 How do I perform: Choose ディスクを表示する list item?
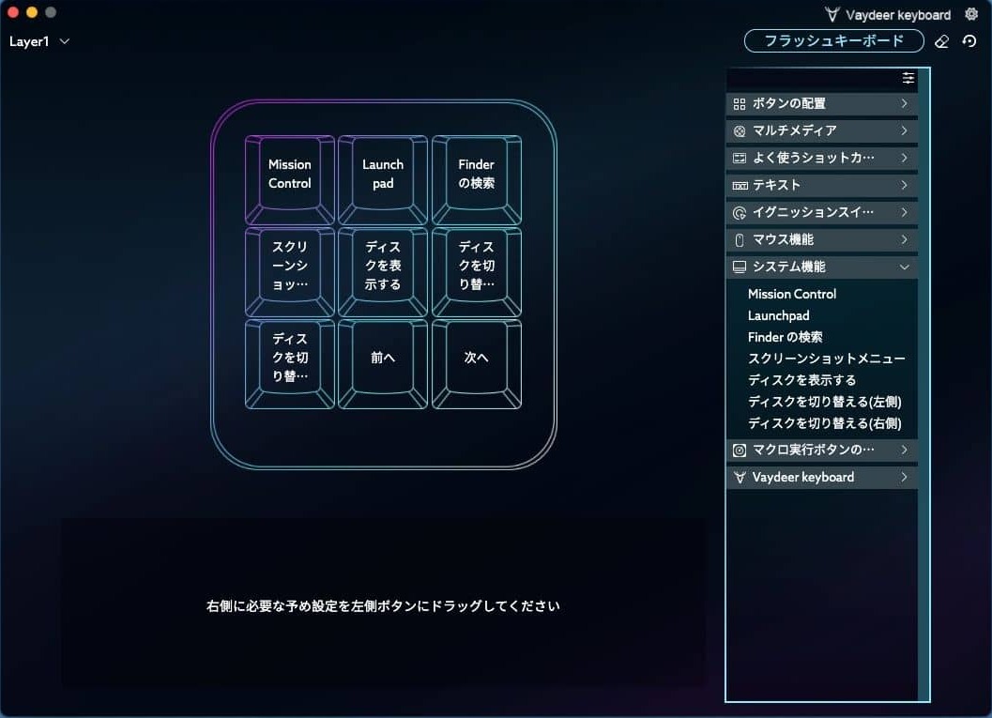(x=801, y=380)
